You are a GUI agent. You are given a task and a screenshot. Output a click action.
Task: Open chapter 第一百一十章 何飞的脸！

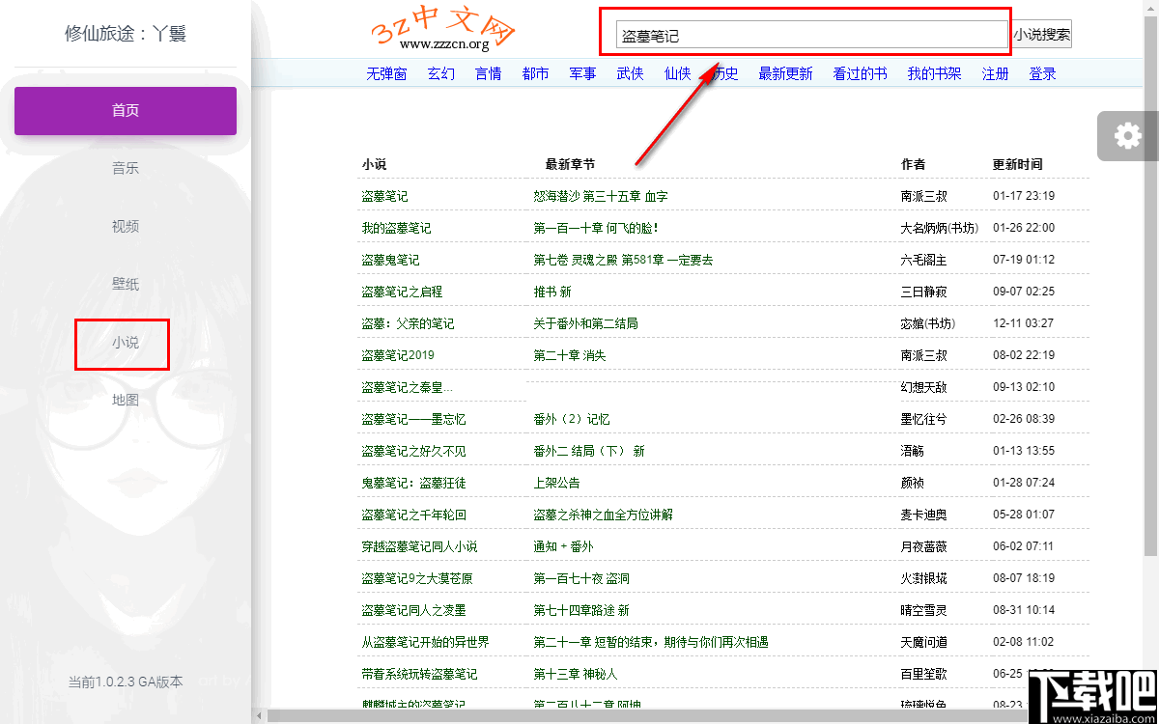point(596,228)
